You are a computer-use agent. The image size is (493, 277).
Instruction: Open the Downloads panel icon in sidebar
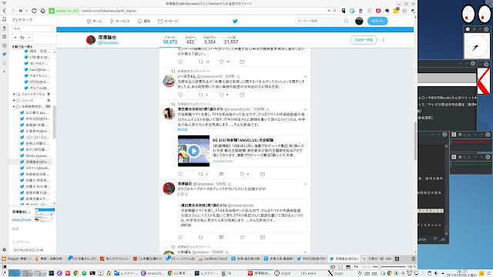4,28
